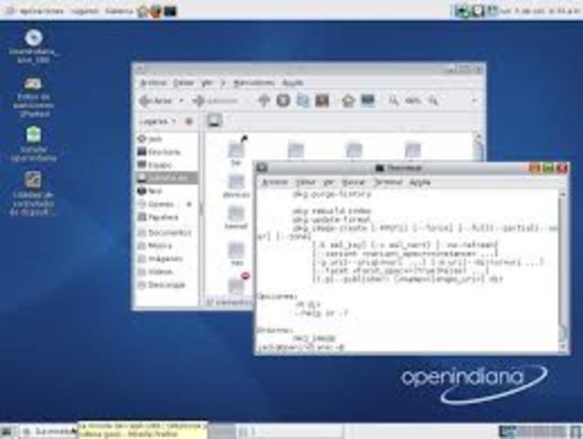583x439 pixels.
Task: Open Ayuda menu in Terminal window
Action: (419, 182)
